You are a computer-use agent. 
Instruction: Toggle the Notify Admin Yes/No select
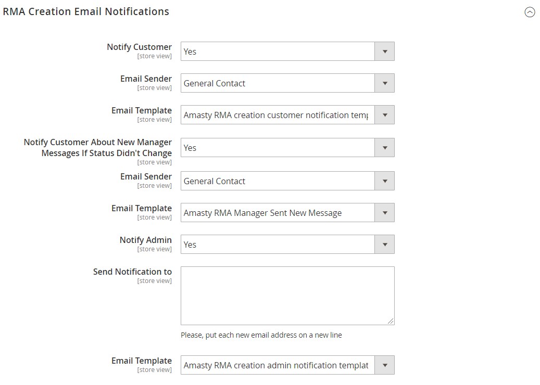(x=287, y=245)
